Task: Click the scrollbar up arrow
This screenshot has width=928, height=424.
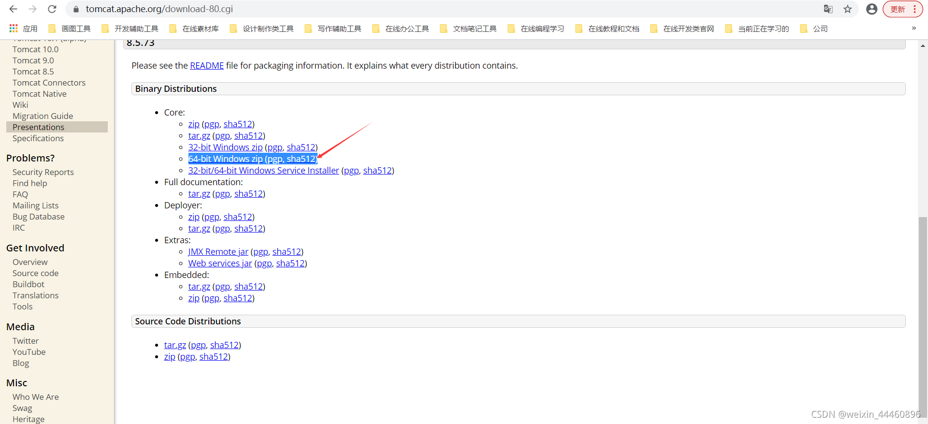Action: [923, 45]
